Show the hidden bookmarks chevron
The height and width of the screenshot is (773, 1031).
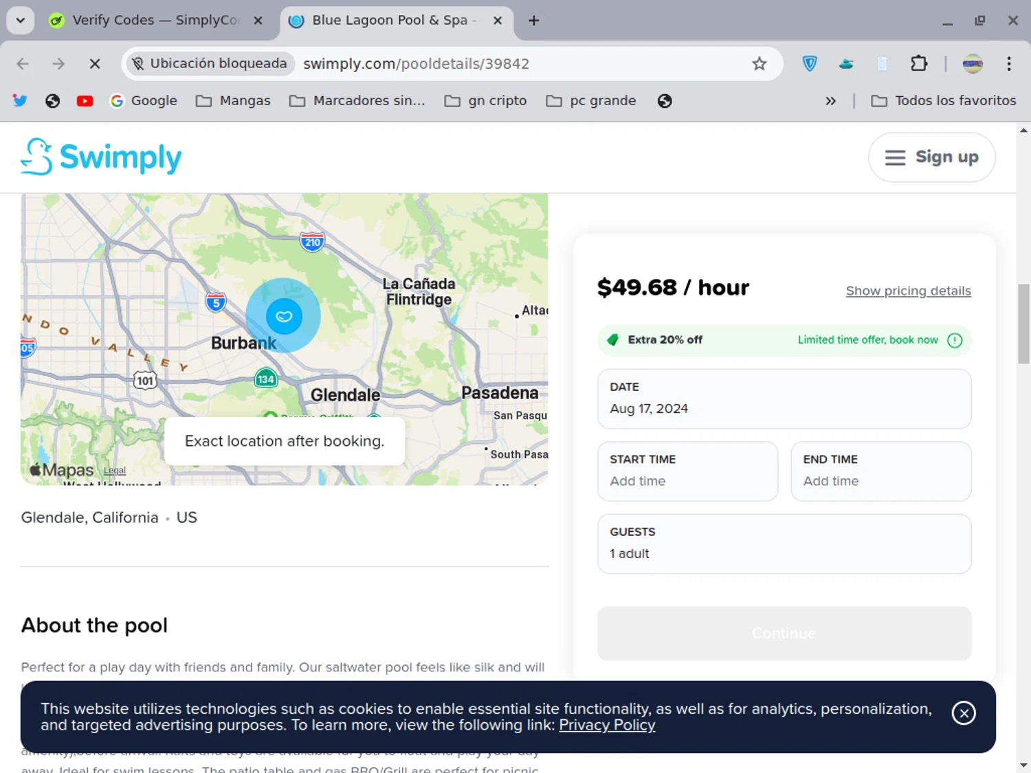click(x=830, y=101)
